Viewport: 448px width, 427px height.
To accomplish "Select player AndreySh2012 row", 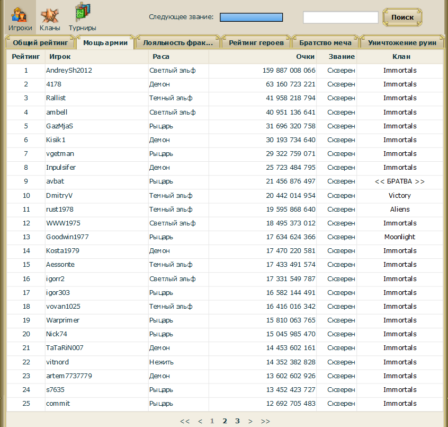I will pos(225,71).
